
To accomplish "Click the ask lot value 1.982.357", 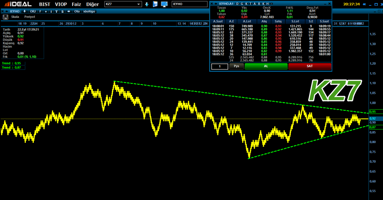I will pos(295,51).
